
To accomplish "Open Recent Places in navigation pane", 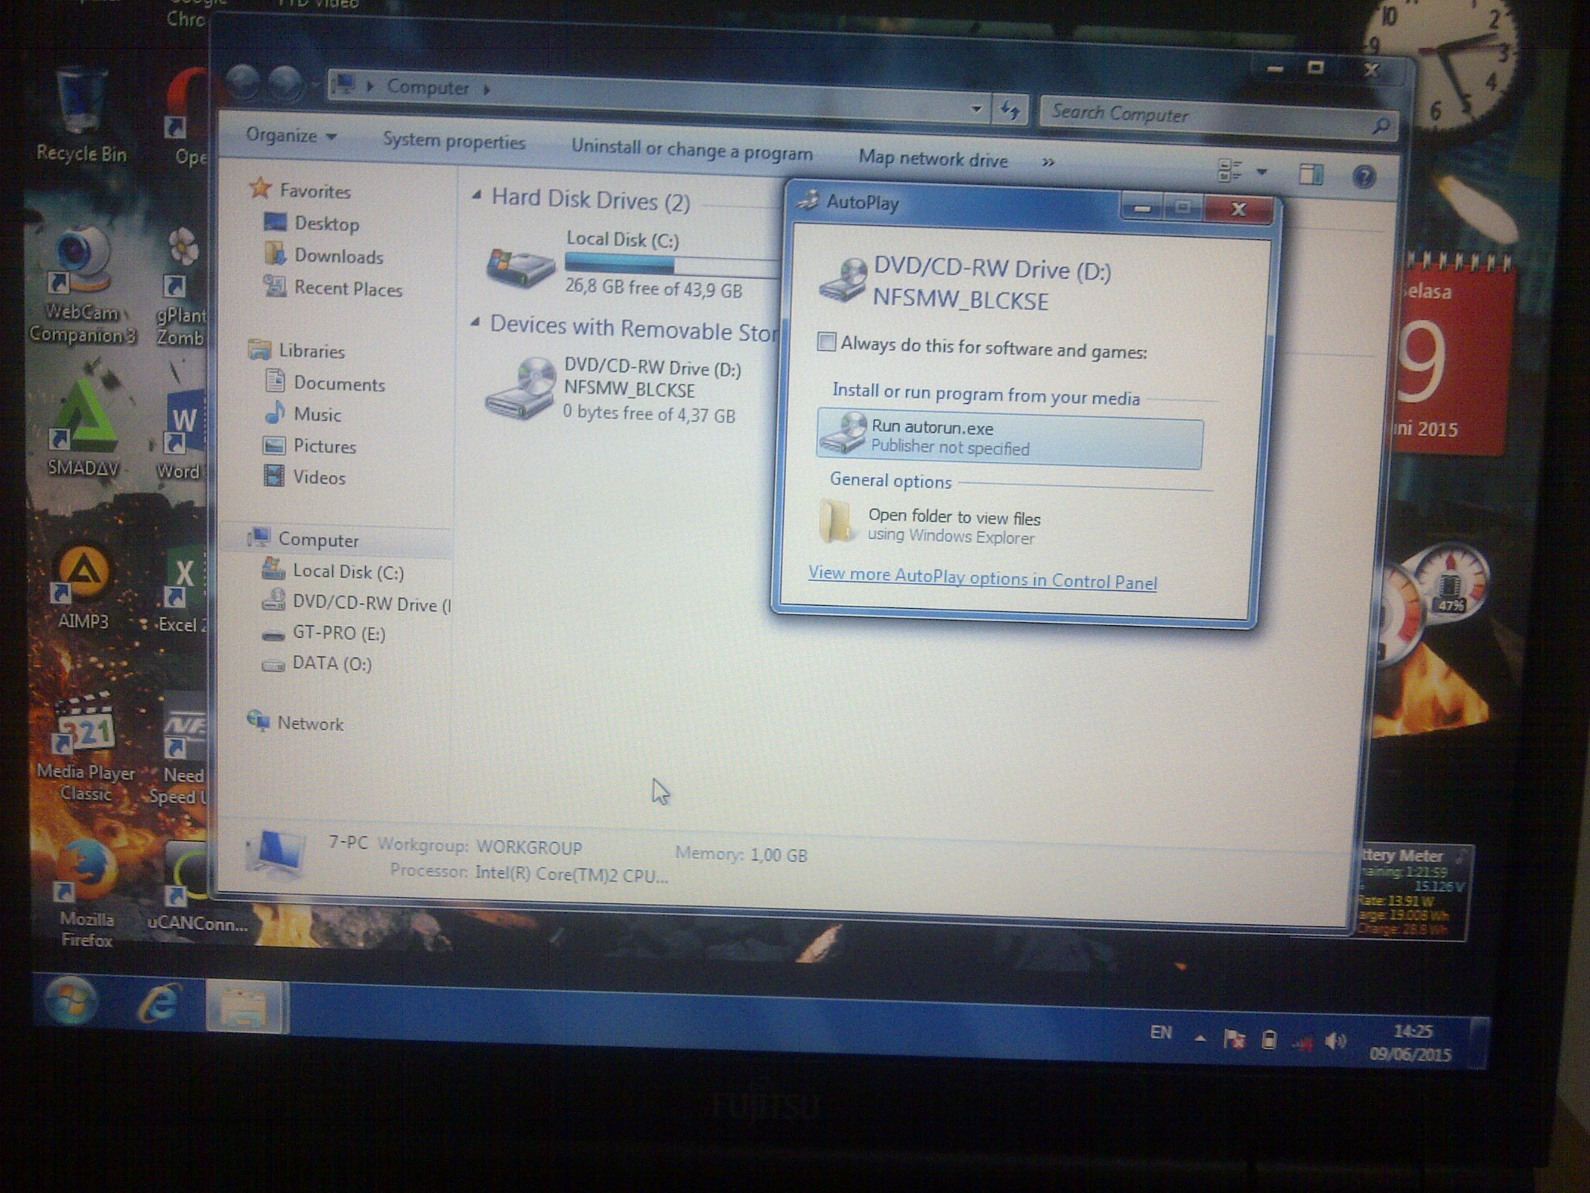I will point(333,288).
